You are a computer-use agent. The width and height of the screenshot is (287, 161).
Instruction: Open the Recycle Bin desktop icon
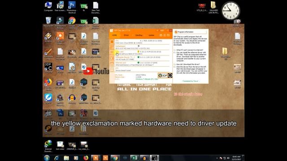[48, 22]
